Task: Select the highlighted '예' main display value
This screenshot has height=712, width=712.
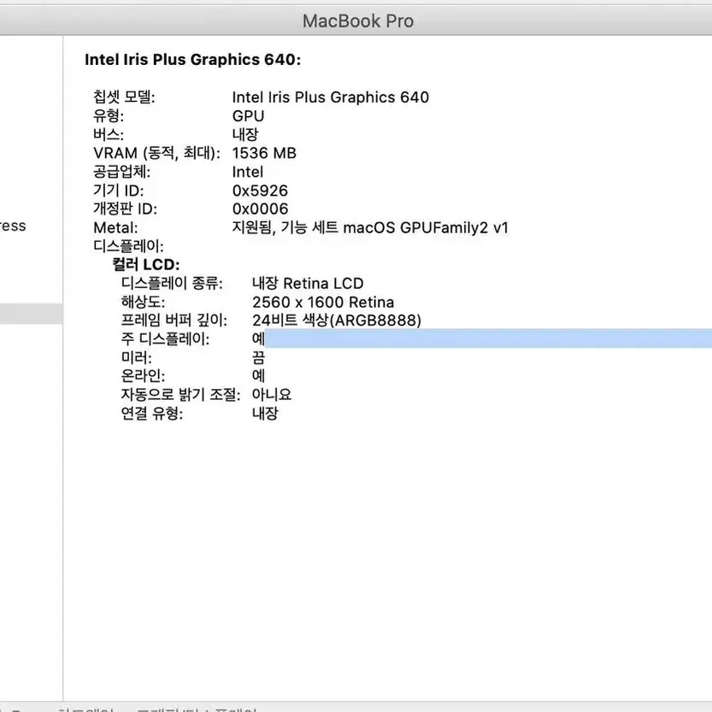Action: tap(258, 338)
